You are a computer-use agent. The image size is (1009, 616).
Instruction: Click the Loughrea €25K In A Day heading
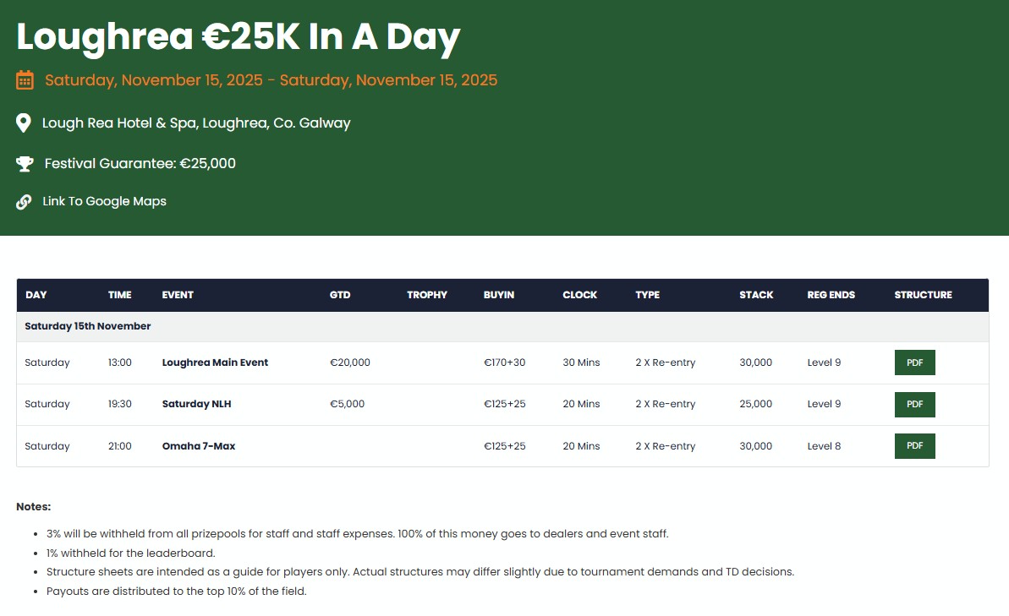[x=239, y=37]
